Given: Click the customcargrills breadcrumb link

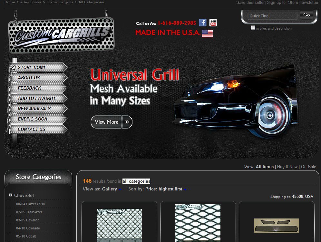Looking at the screenshot, I should pos(60,2).
